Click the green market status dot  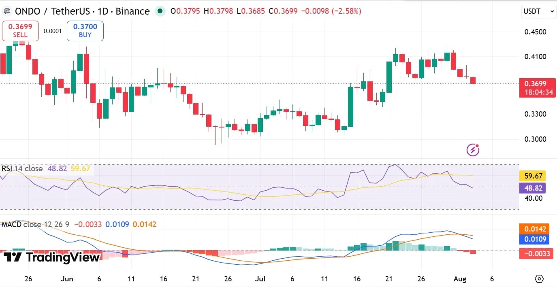tap(160, 11)
